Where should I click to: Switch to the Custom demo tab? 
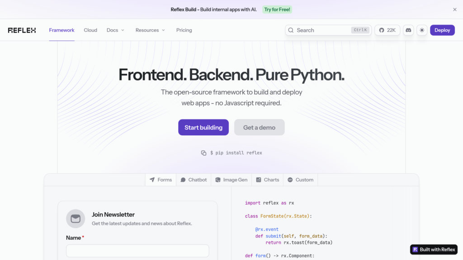pos(301,180)
